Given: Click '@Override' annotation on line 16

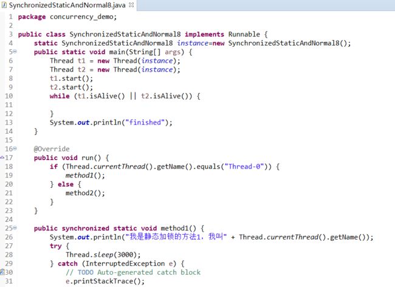Looking at the screenshot, I should pyautogui.click(x=52, y=148).
